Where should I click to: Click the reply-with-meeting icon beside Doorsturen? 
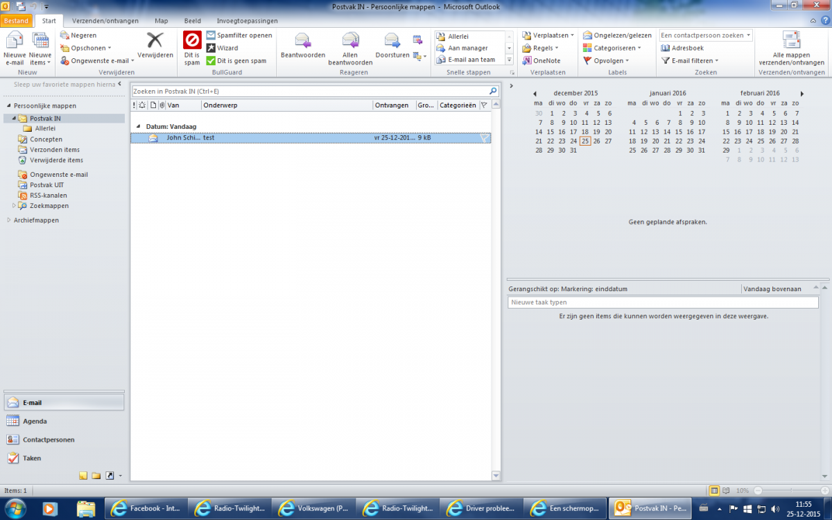[417, 40]
